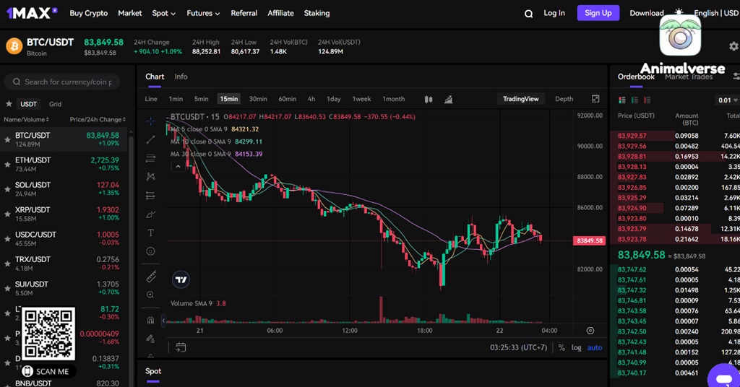This screenshot has width=740, height=387.
Task: Select the Grid tab in pair list
Action: [x=55, y=104]
